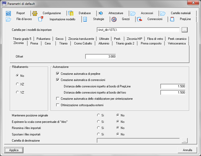Click the Cartelle materiali folder icon

tap(163, 13)
